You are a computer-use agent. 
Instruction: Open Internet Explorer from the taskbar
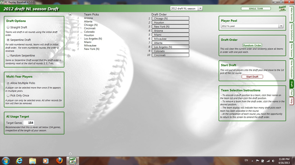[19, 160]
